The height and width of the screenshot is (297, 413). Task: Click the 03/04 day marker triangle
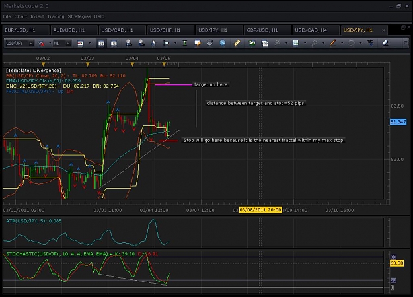pos(132,64)
